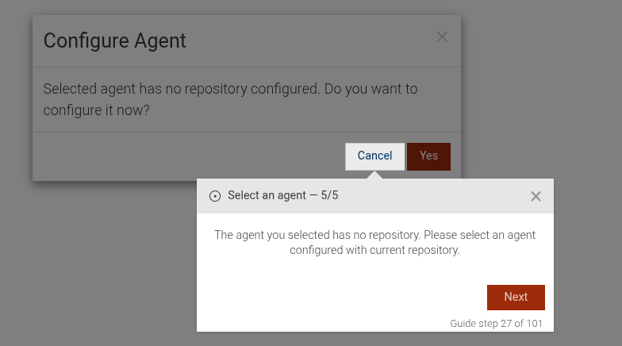
Task: Click the guide popup arrow pointing at Cancel
Action: 375,175
